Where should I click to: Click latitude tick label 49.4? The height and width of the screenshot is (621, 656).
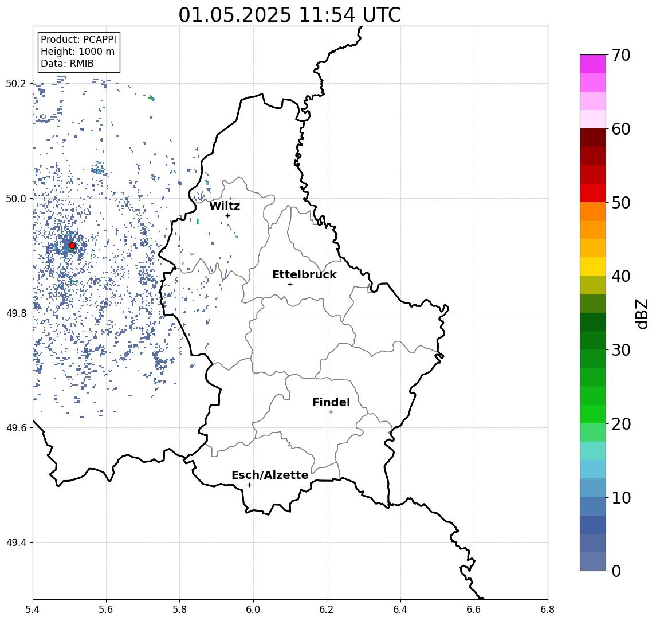pyautogui.click(x=15, y=543)
